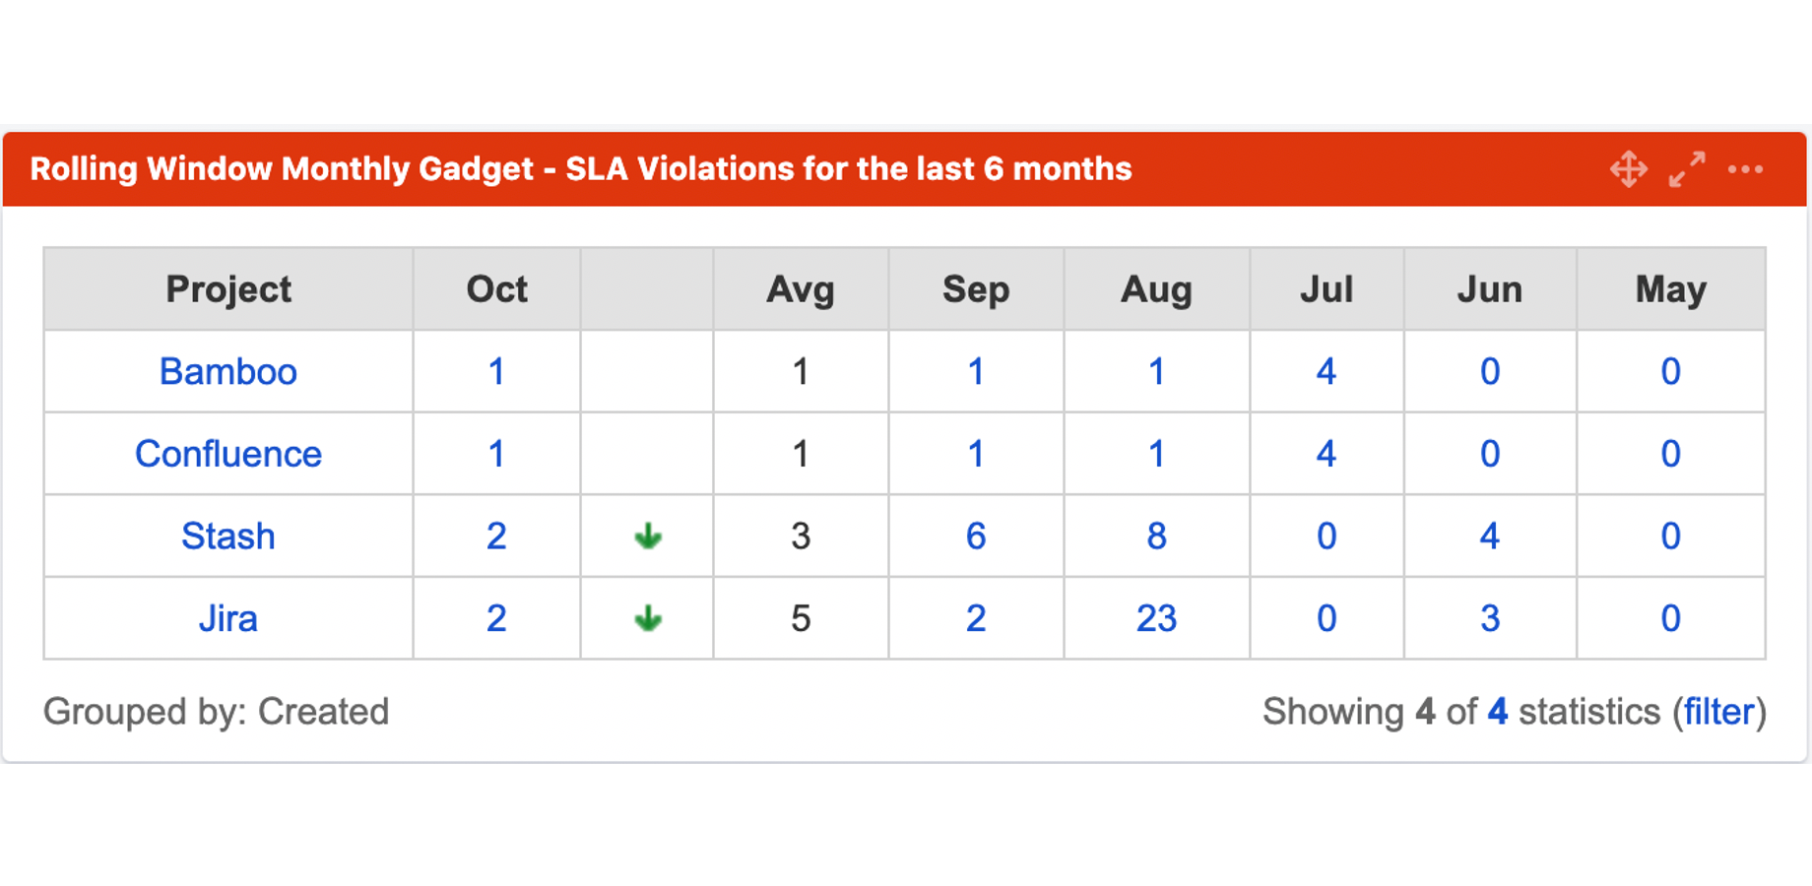Viewport: 1812px width, 886px height.
Task: Click Stash's Avg value 3
Action: click(801, 537)
